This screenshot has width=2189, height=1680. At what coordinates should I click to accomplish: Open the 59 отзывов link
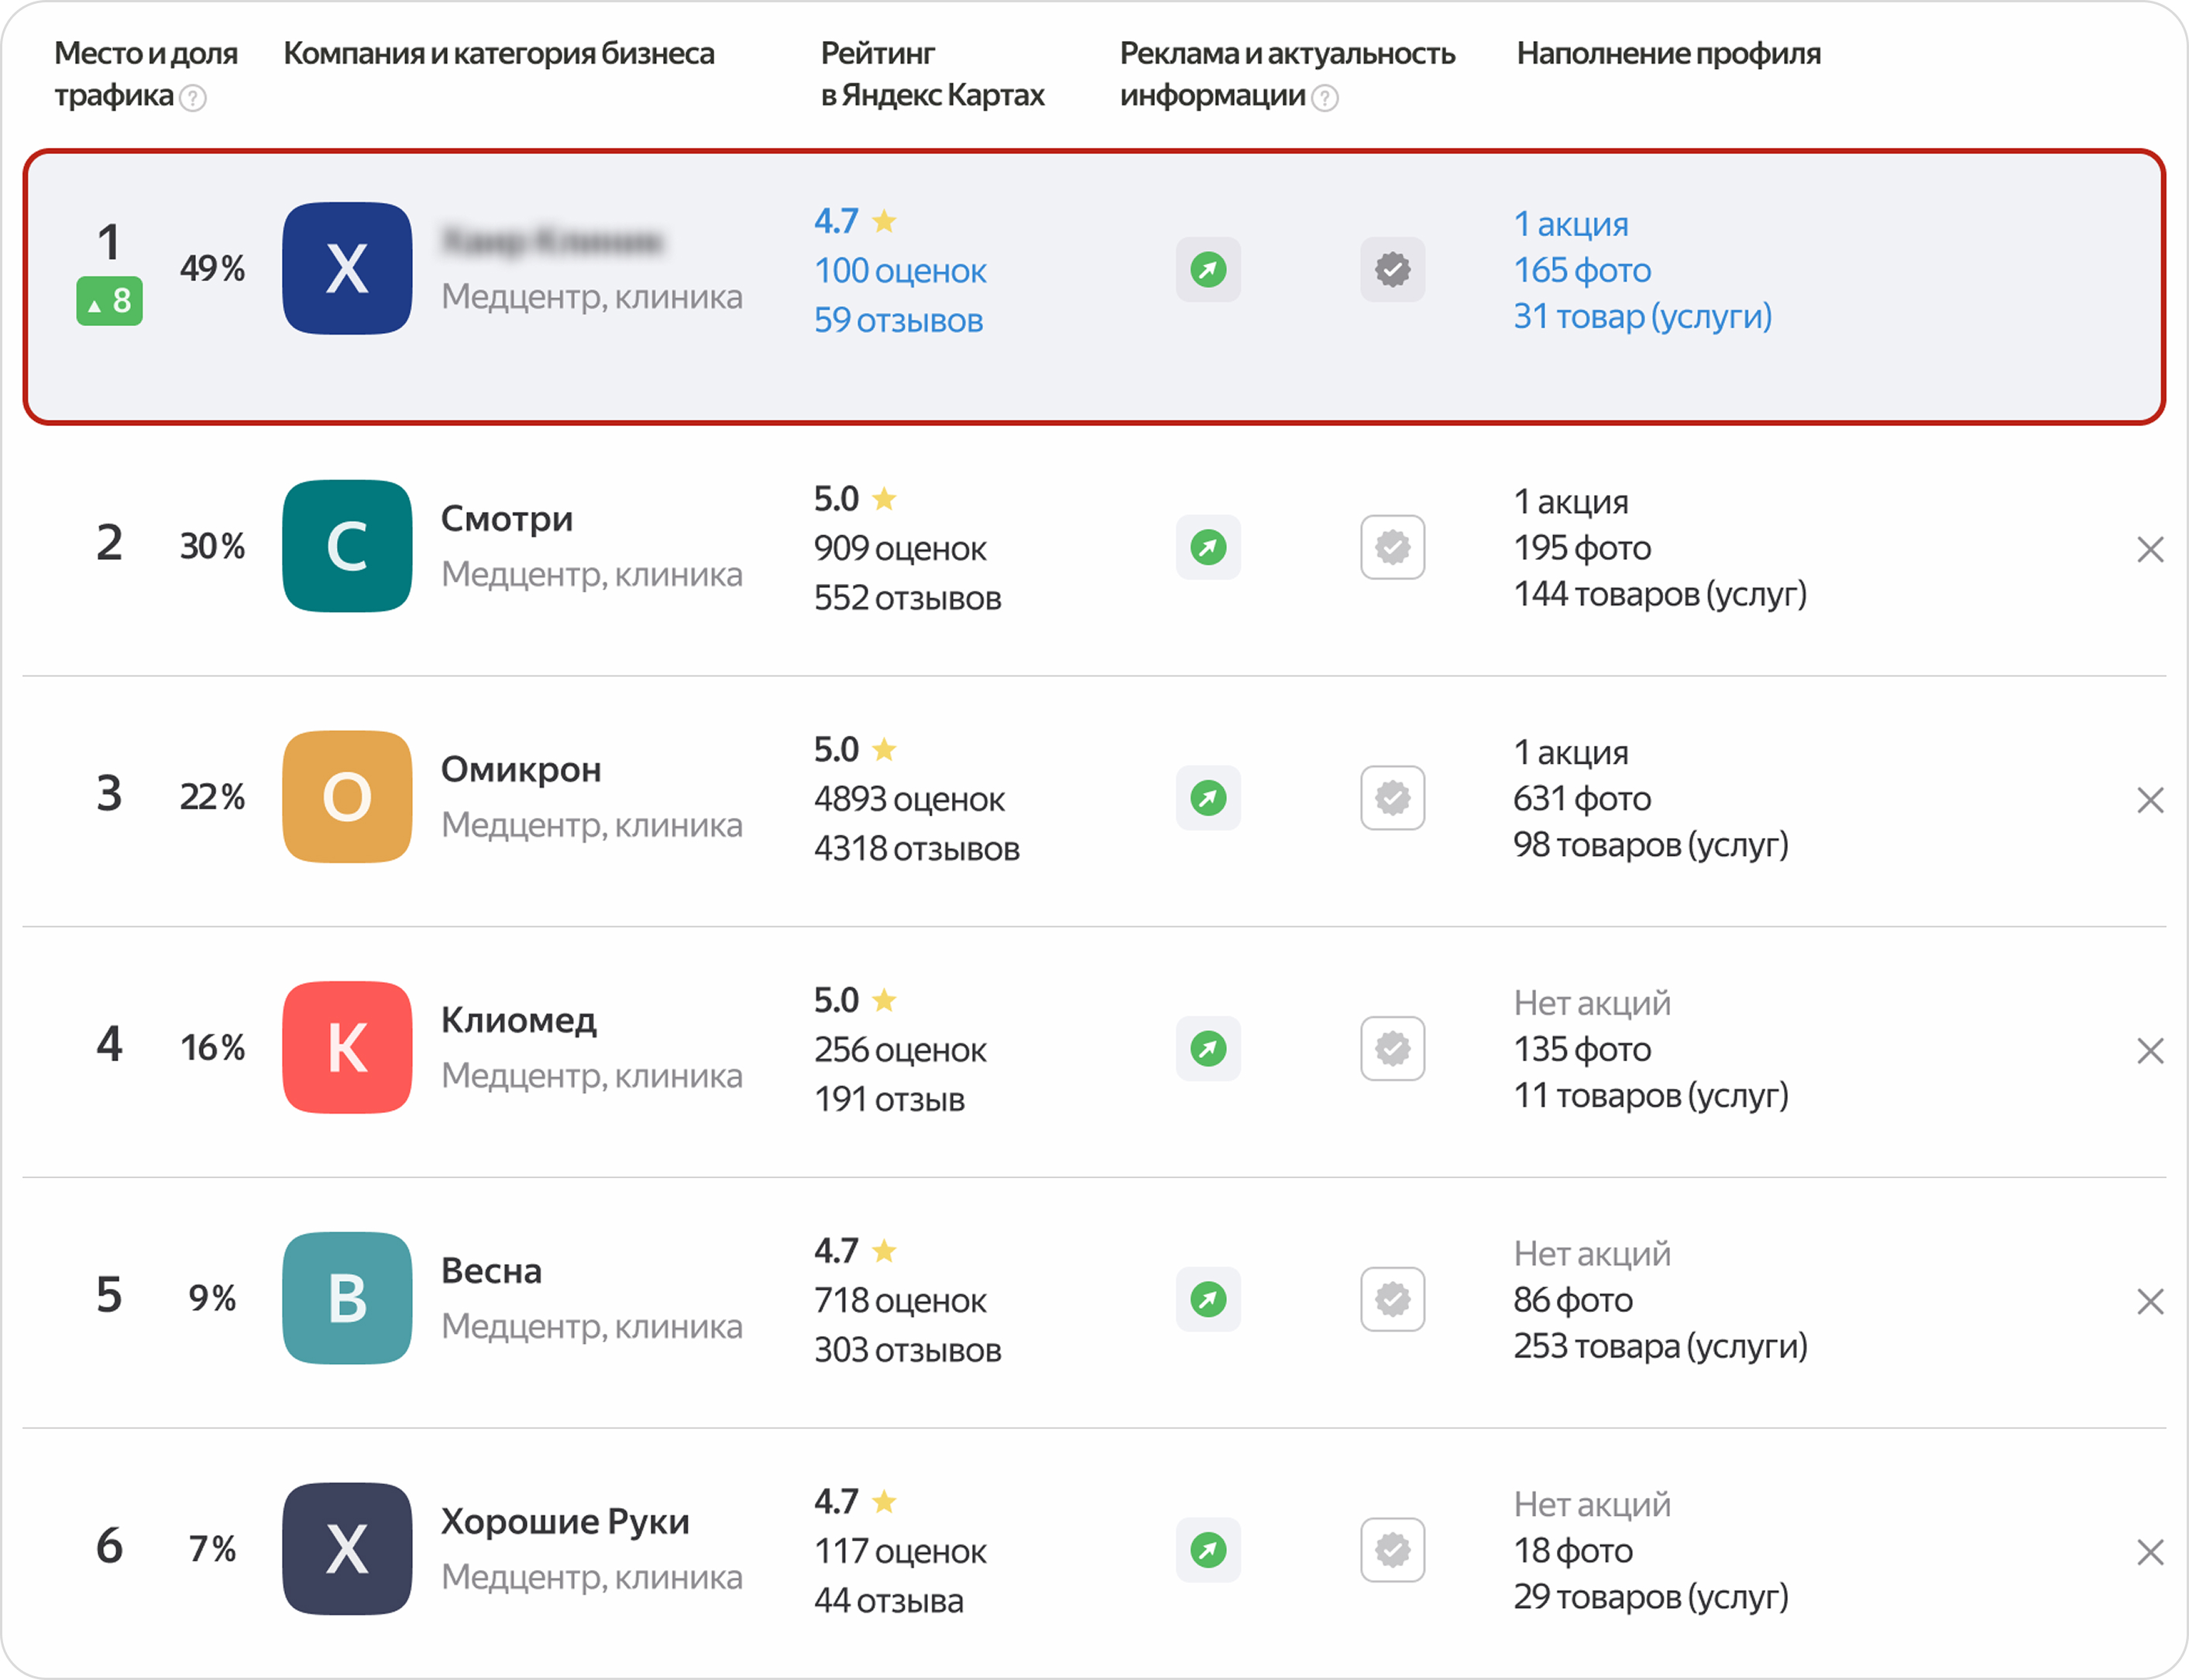click(x=898, y=320)
